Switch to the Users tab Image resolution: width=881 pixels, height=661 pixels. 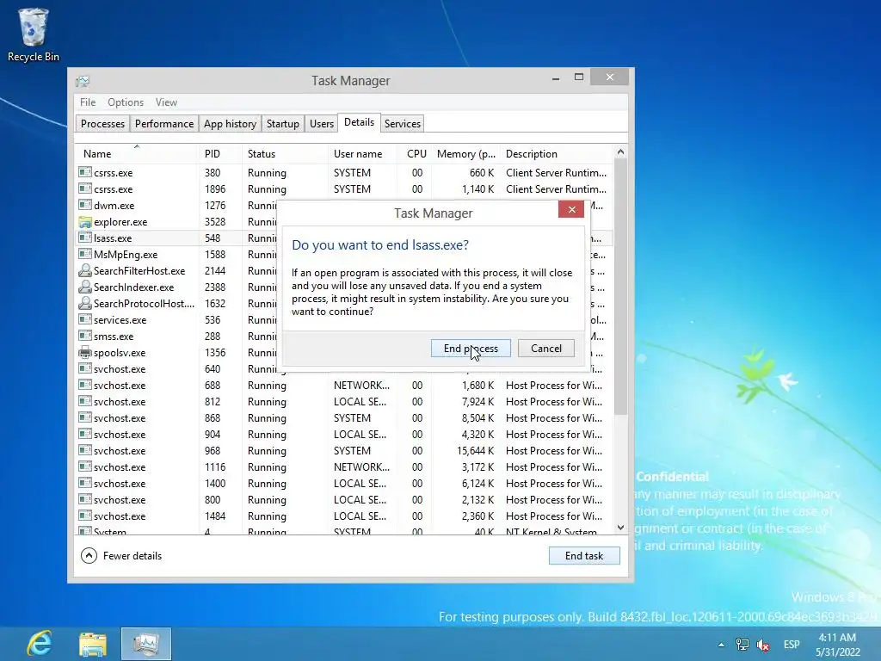(x=322, y=124)
